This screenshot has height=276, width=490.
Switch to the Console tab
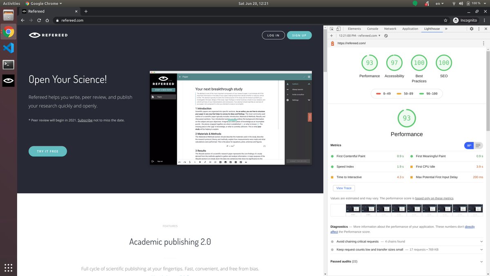coord(372,29)
